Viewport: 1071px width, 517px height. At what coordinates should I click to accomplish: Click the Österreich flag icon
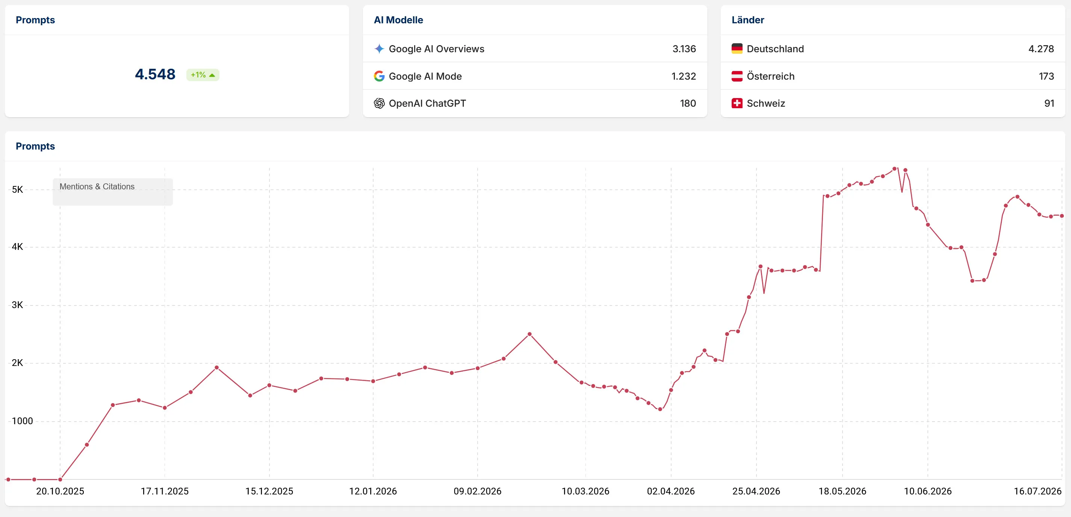[x=737, y=76]
